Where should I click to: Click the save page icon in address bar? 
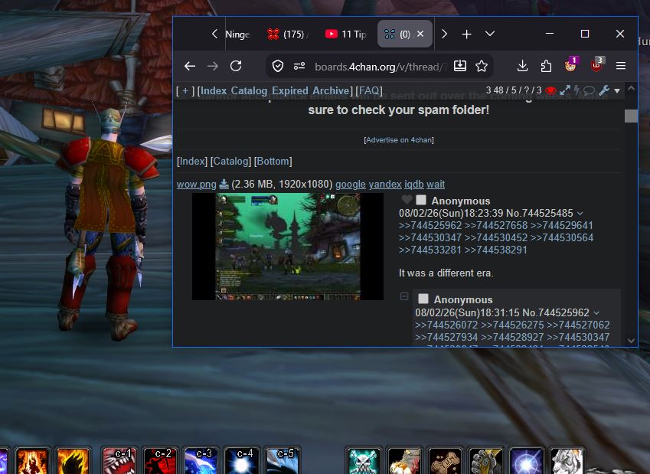(x=459, y=66)
